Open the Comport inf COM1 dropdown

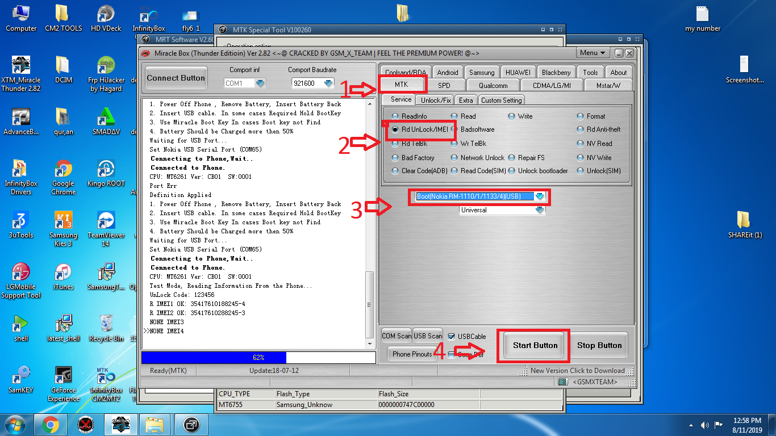260,83
